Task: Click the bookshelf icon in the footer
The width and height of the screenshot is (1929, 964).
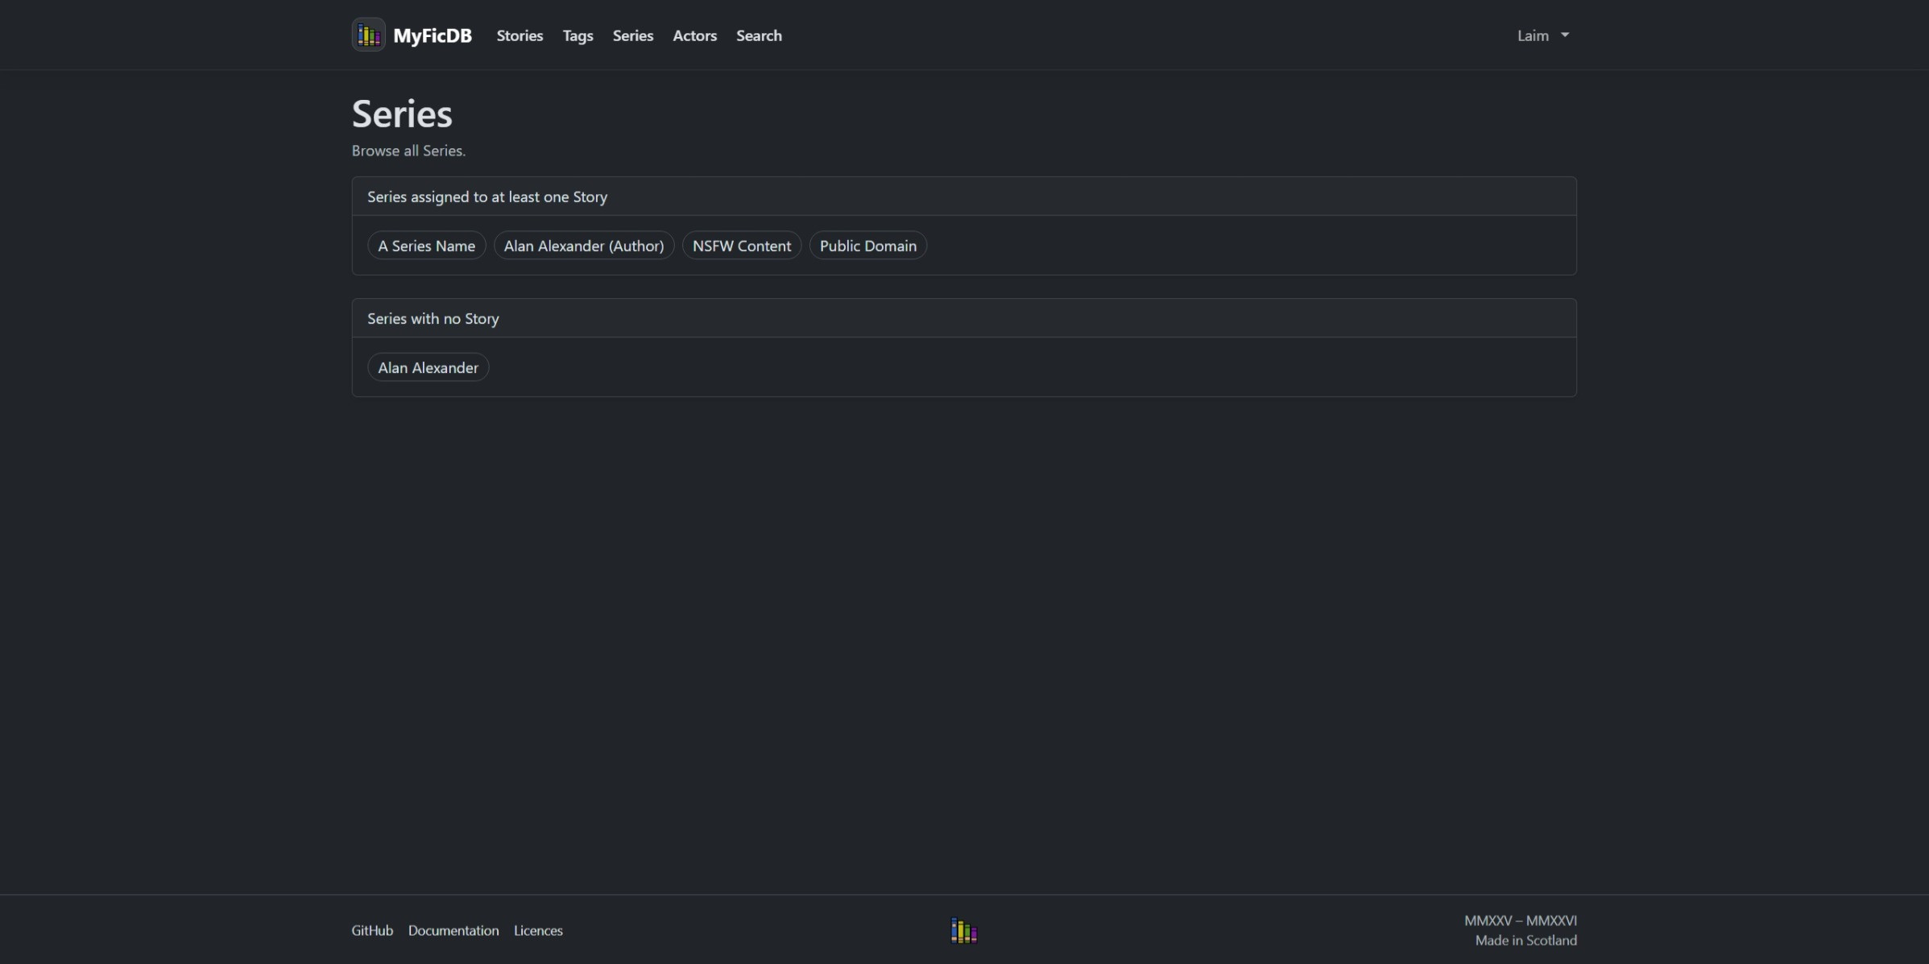Action: pos(963,930)
